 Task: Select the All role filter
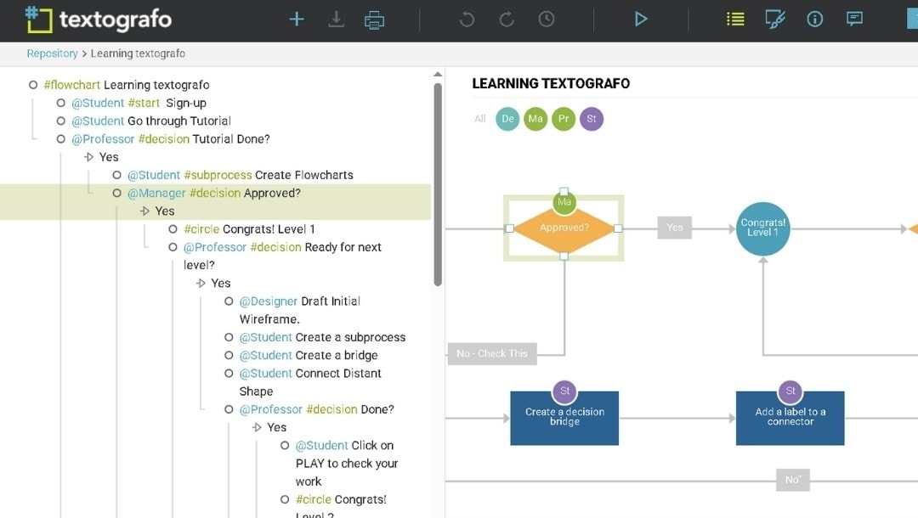(480, 119)
